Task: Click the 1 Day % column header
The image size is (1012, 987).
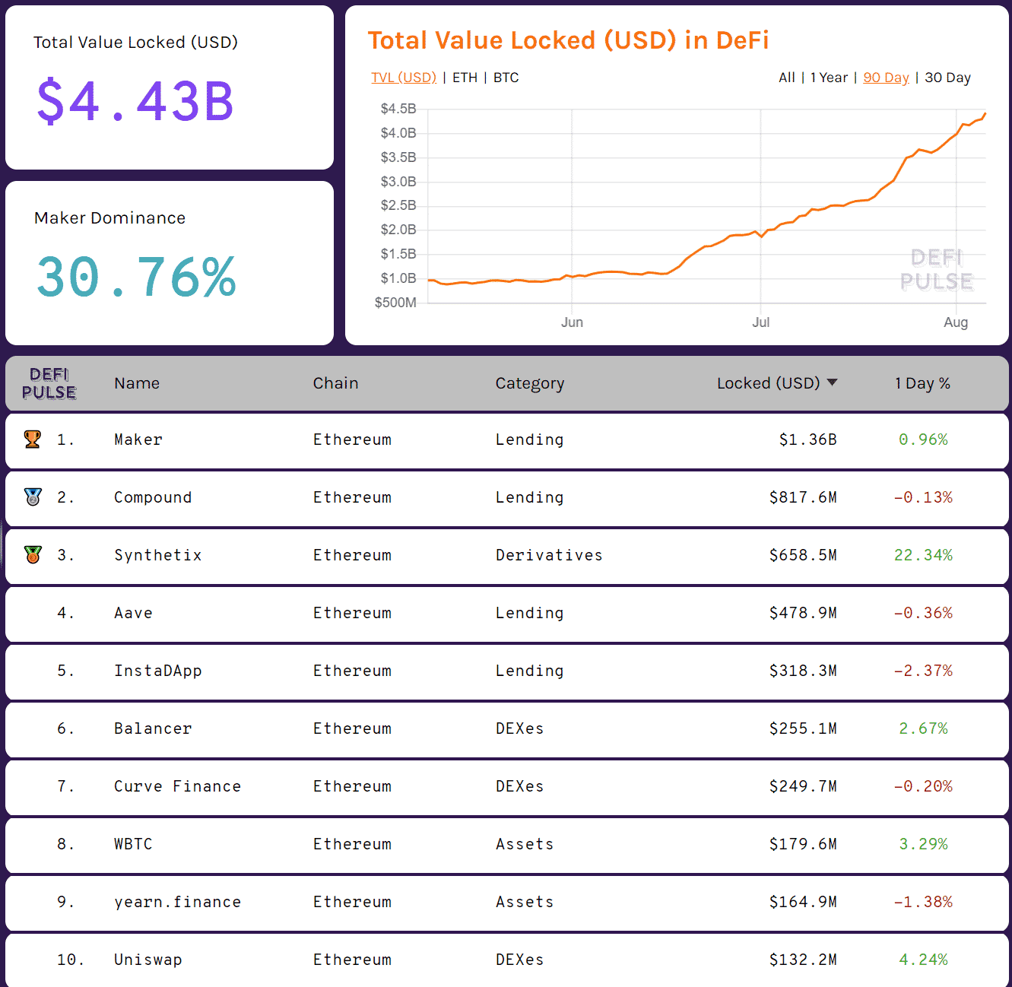Action: (x=922, y=383)
